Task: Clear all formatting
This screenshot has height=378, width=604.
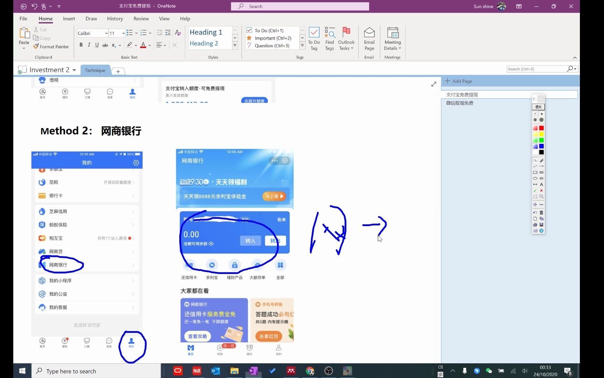Action: coord(178,33)
